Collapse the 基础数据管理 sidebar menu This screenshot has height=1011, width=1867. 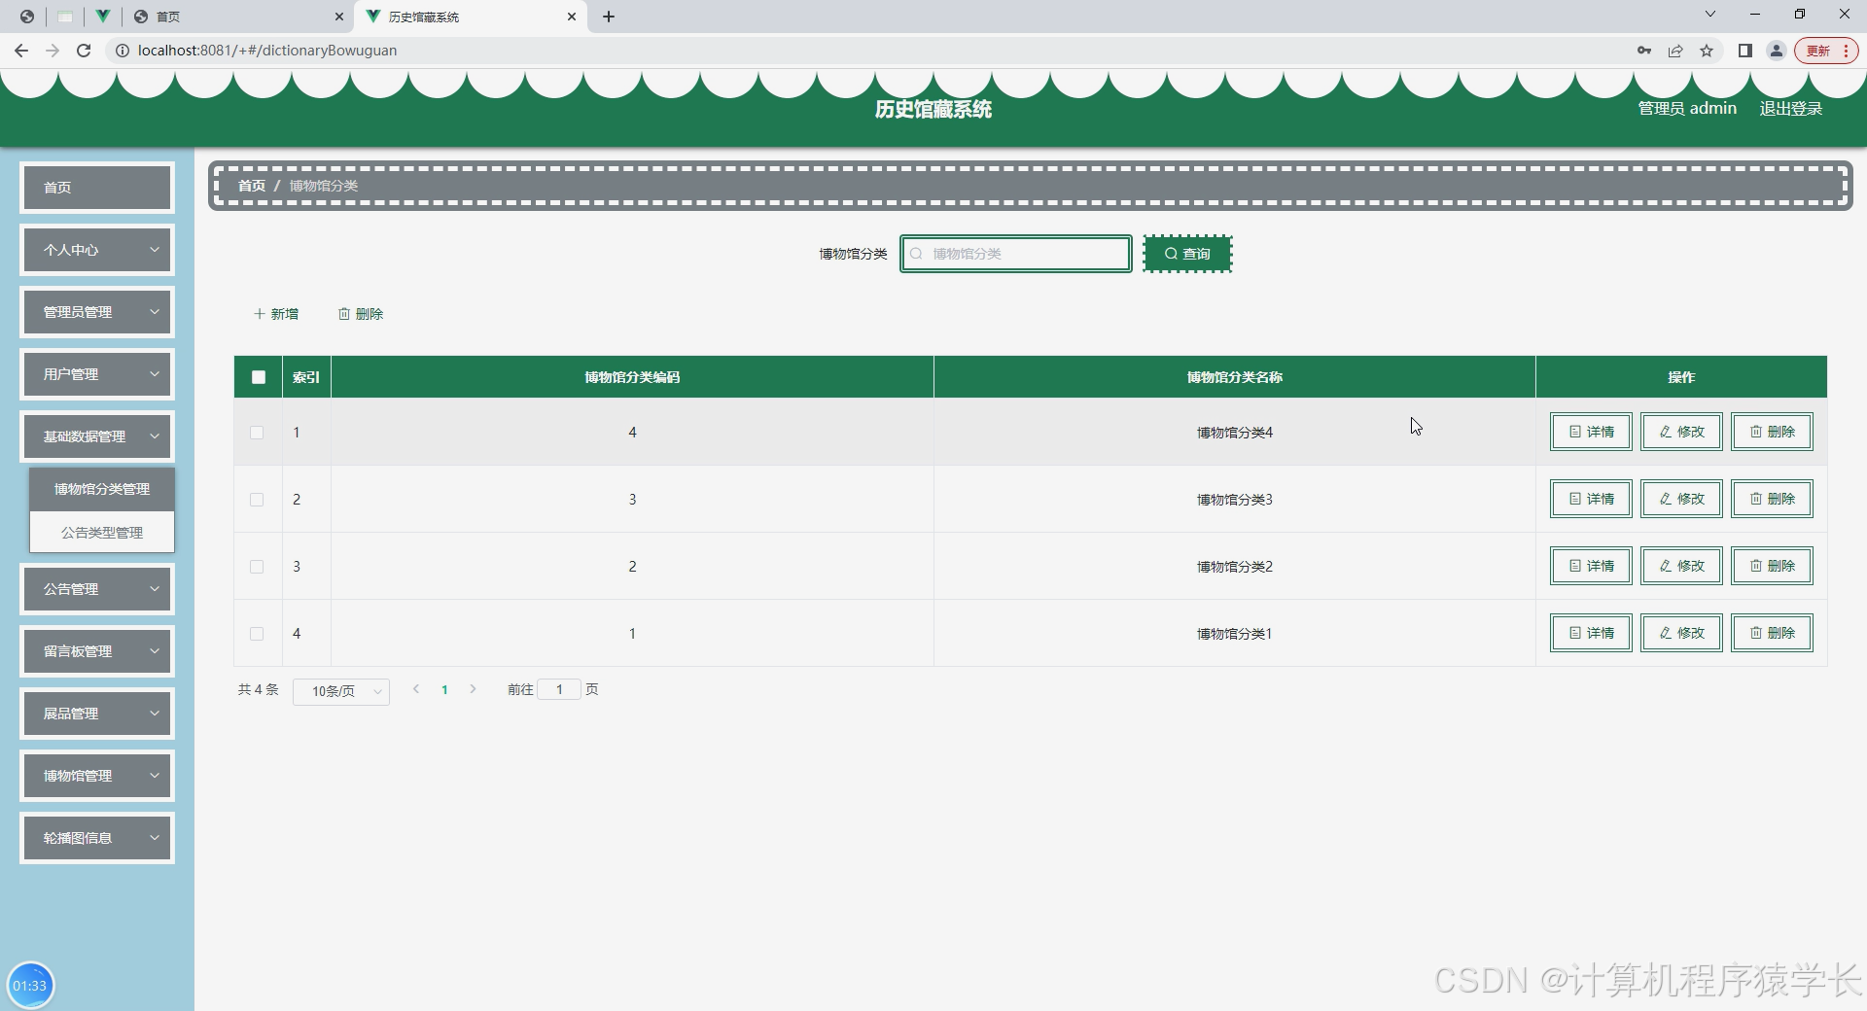point(97,436)
